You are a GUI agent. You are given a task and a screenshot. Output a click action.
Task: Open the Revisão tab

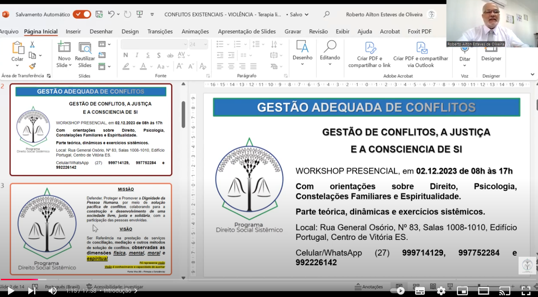pyautogui.click(x=318, y=31)
